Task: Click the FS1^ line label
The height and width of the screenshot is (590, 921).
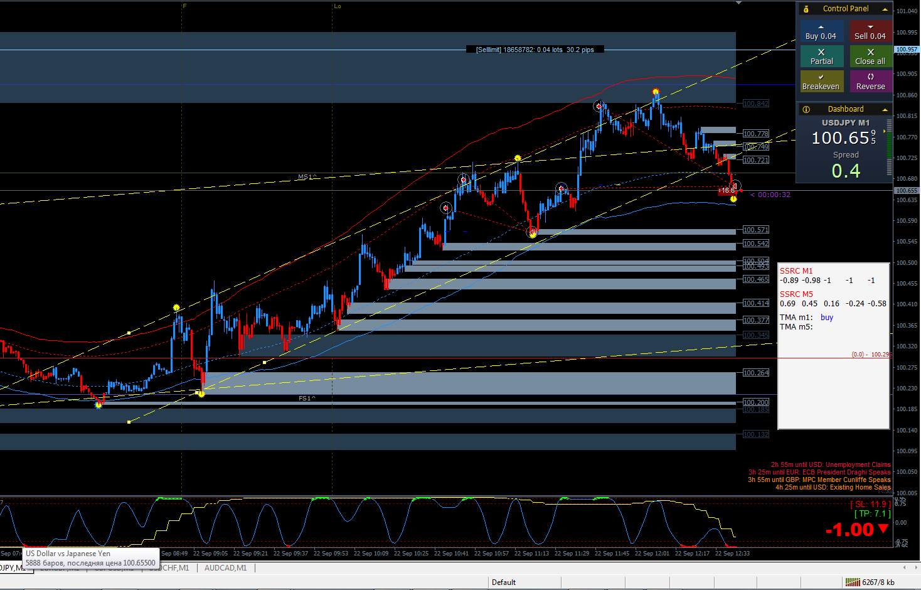Action: click(307, 399)
